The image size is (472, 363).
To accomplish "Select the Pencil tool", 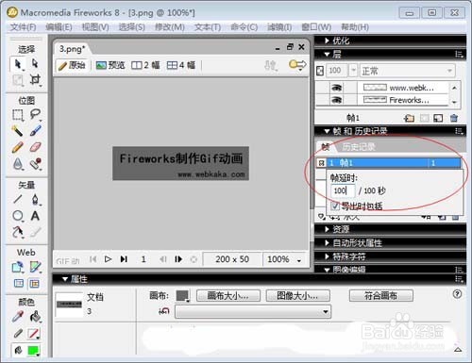I will point(18,147).
